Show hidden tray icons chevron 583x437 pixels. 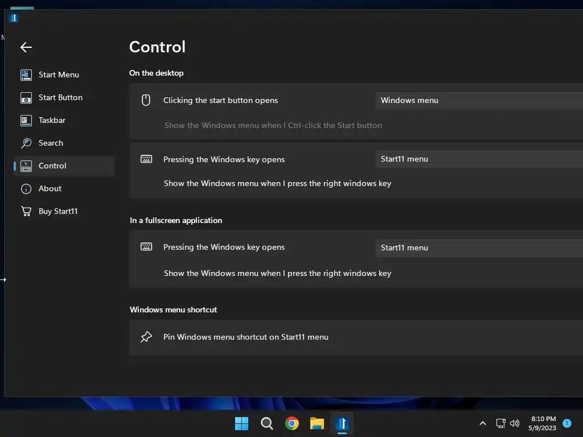pos(483,423)
